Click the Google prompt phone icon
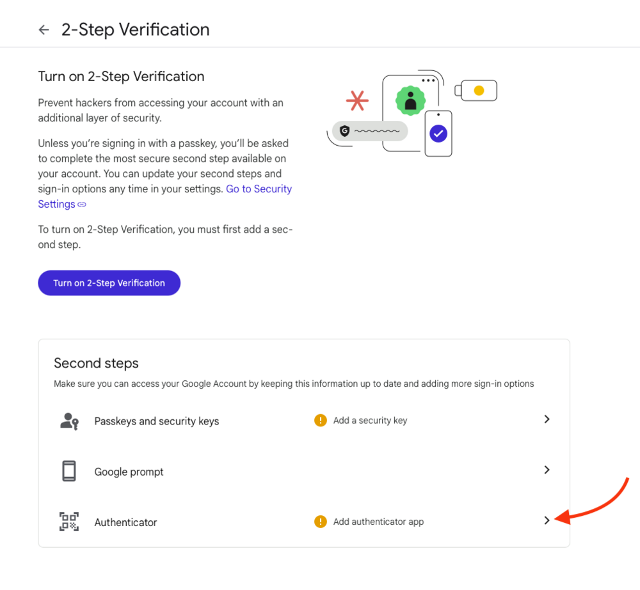The width and height of the screenshot is (640, 590). pos(69,471)
